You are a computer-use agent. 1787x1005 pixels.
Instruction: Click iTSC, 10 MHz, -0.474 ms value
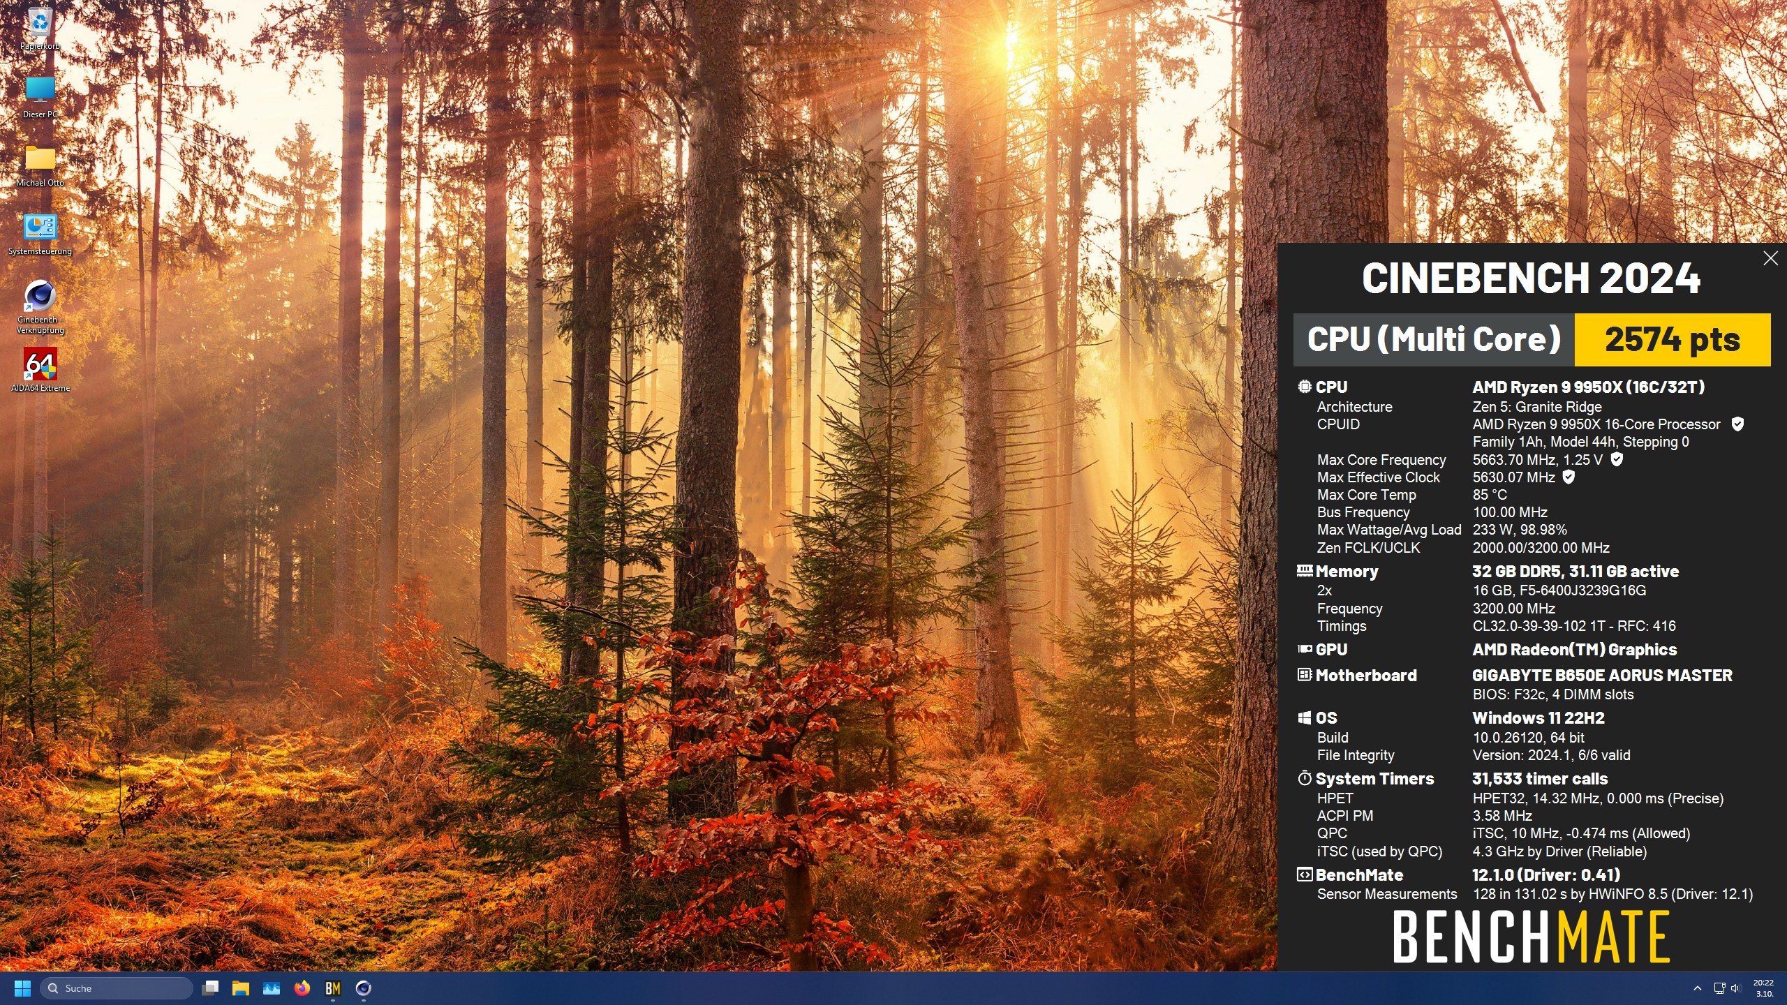[x=1581, y=833]
